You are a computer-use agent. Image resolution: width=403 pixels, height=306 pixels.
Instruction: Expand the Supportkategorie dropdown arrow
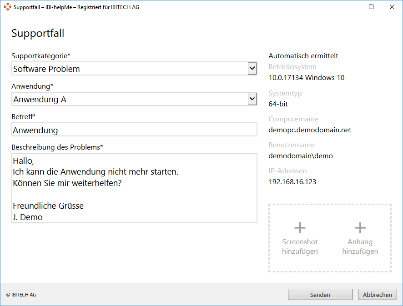(x=252, y=69)
